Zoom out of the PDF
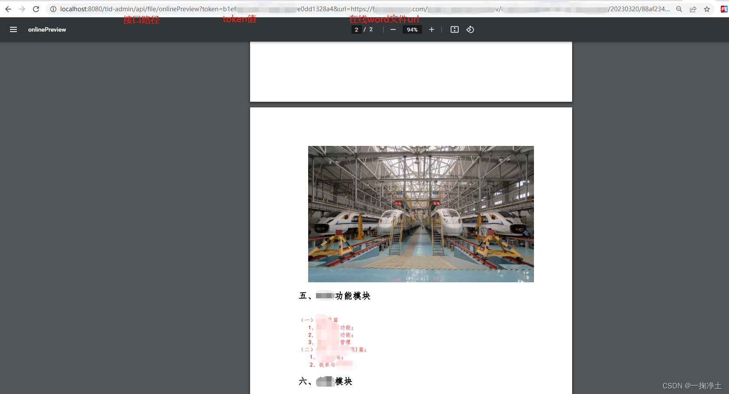This screenshot has width=729, height=394. point(393,29)
